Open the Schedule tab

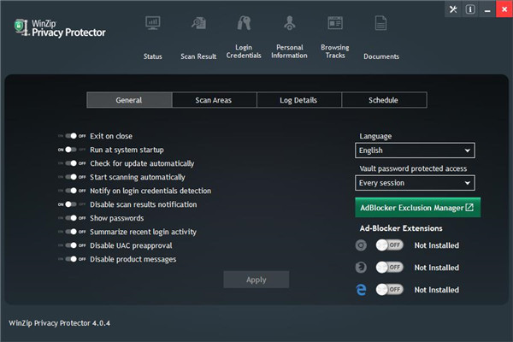tap(384, 100)
